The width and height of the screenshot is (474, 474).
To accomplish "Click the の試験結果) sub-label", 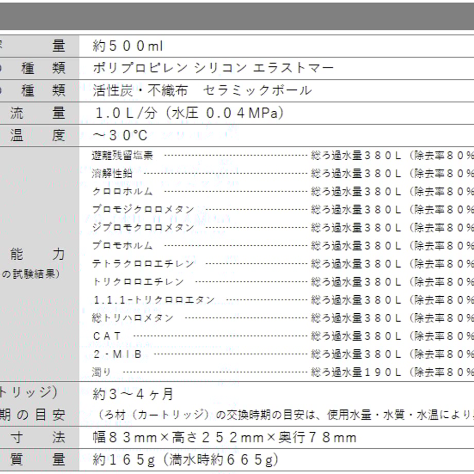I will (x=30, y=274).
